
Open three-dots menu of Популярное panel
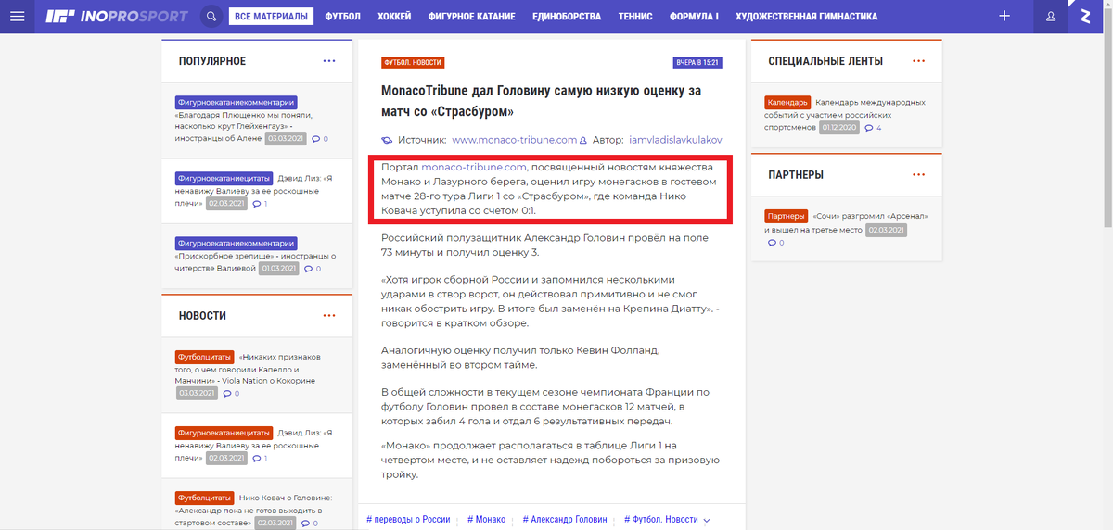329,61
